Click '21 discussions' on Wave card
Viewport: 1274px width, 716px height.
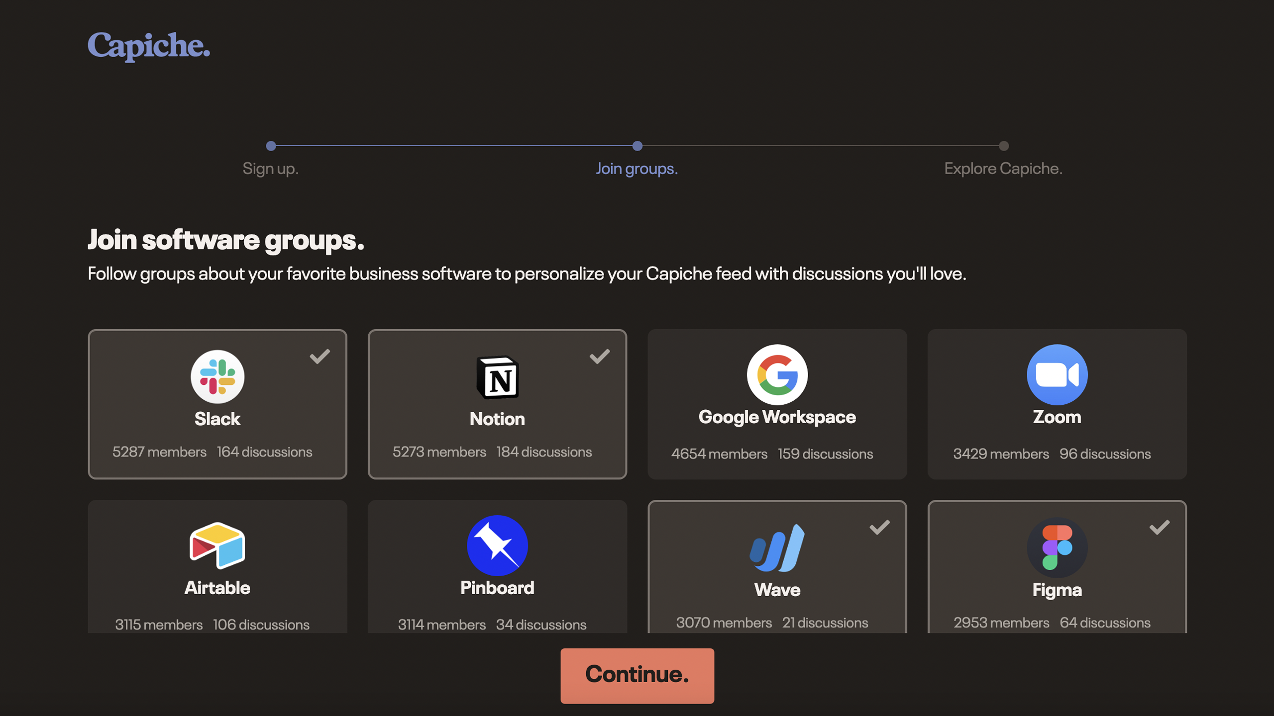click(825, 623)
